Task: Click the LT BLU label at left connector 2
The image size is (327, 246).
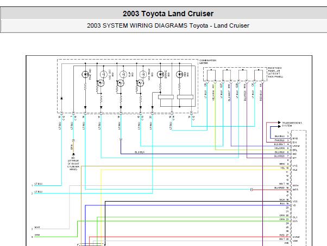Action: click(39, 192)
